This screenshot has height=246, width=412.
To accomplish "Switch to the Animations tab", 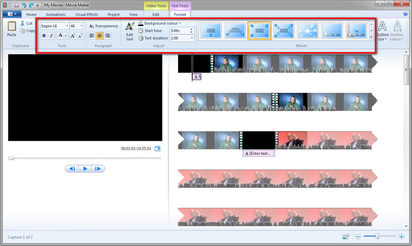I will [56, 15].
